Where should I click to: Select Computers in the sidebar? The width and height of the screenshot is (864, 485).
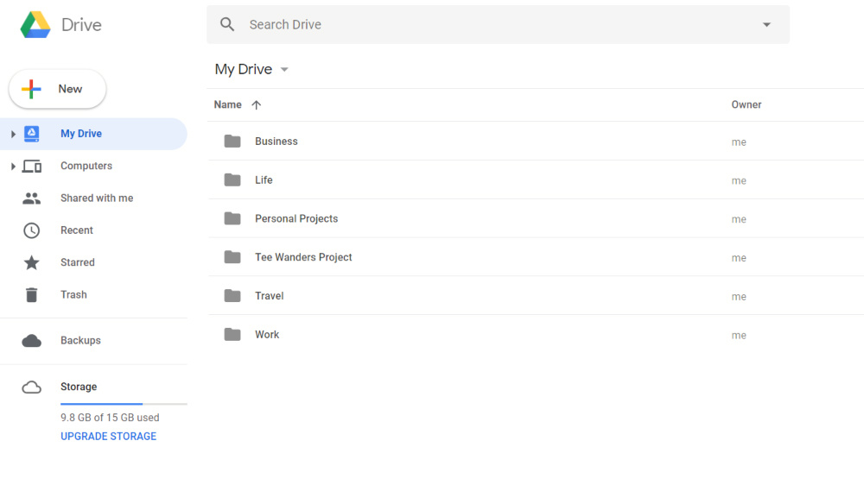click(x=86, y=166)
